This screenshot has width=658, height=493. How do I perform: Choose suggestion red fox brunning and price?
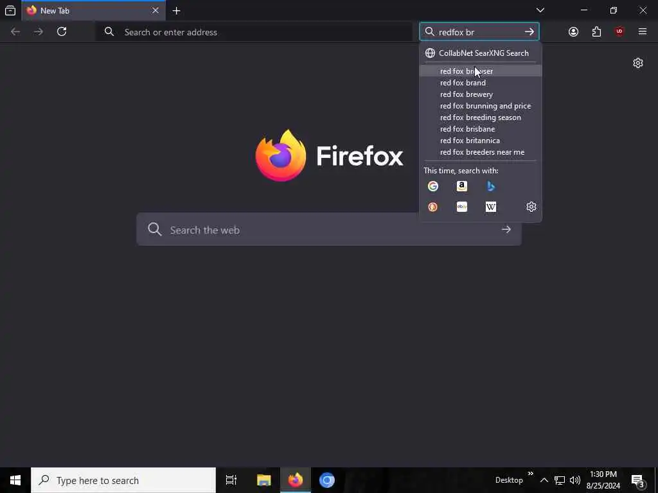point(481,106)
